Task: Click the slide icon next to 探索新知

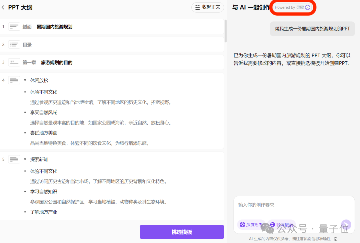Action: 14,159
